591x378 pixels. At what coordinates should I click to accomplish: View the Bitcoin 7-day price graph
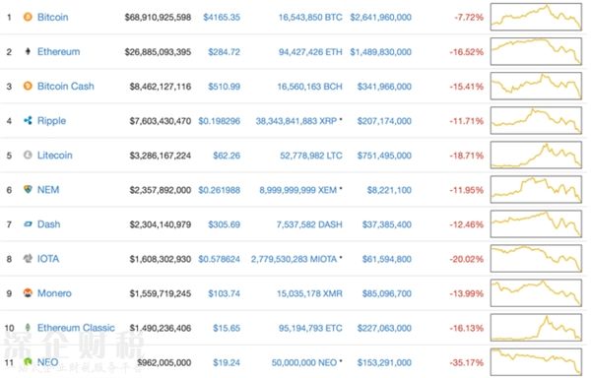click(x=536, y=17)
